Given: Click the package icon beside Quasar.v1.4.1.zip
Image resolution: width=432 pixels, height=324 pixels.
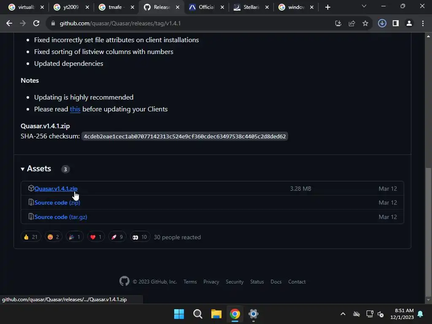Looking at the screenshot, I should (x=31, y=189).
